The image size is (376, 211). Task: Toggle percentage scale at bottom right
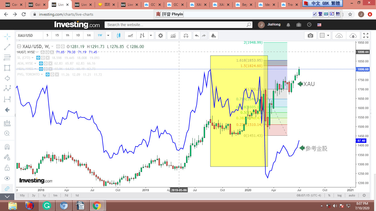click(329, 195)
